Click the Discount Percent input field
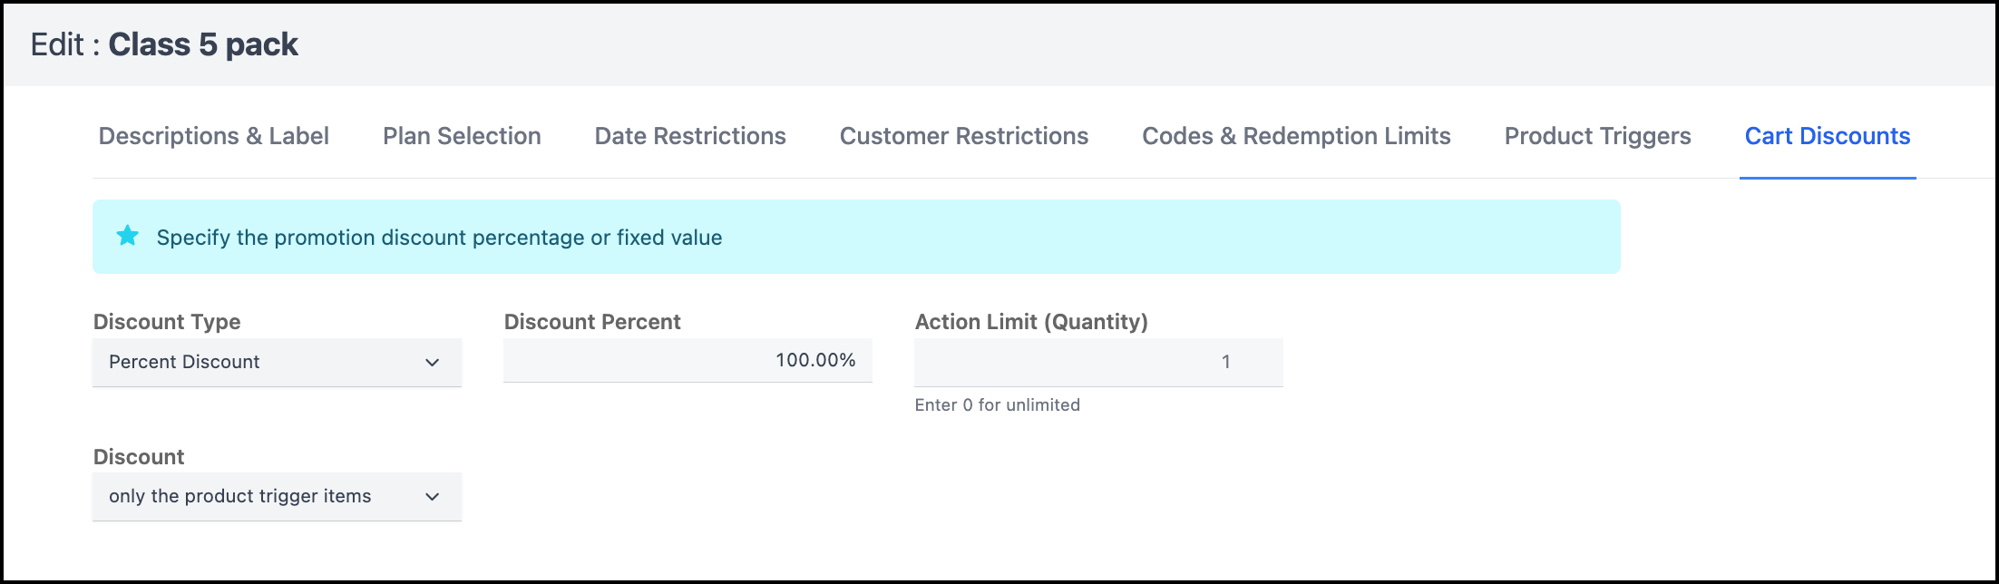Image resolution: width=1999 pixels, height=584 pixels. pos(687,361)
